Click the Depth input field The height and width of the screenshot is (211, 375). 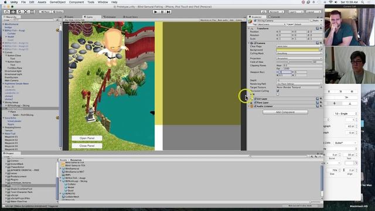pos(299,80)
